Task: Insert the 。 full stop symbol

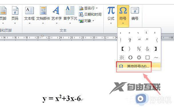Action: (x=129, y=33)
